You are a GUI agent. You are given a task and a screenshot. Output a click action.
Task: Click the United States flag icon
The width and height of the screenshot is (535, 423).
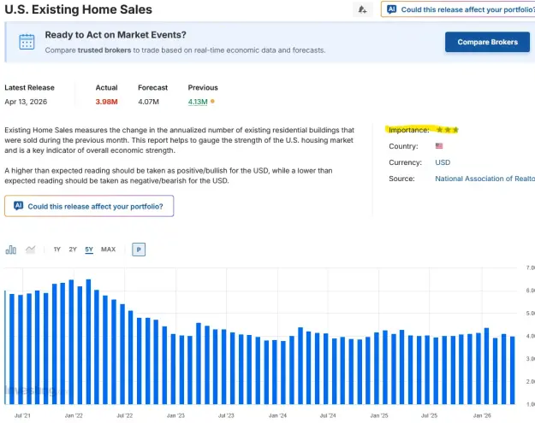pyautogui.click(x=439, y=146)
